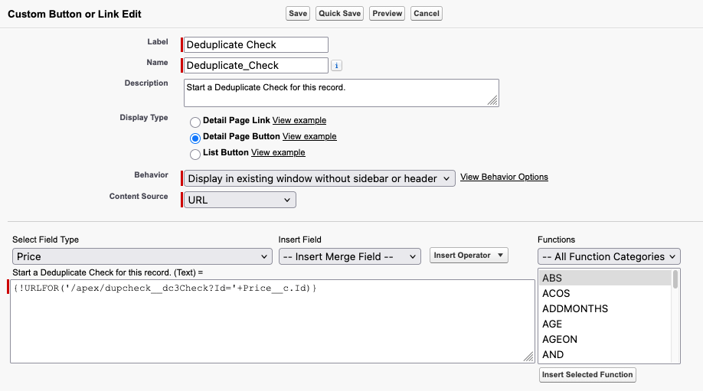
Task: Open the Insert Merge Field dropdown
Action: coord(350,256)
